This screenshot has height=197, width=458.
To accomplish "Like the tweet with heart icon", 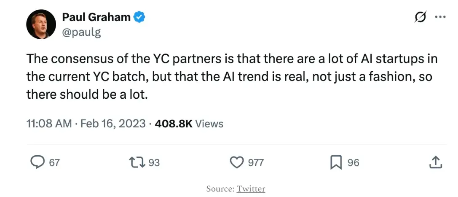I will [237, 162].
